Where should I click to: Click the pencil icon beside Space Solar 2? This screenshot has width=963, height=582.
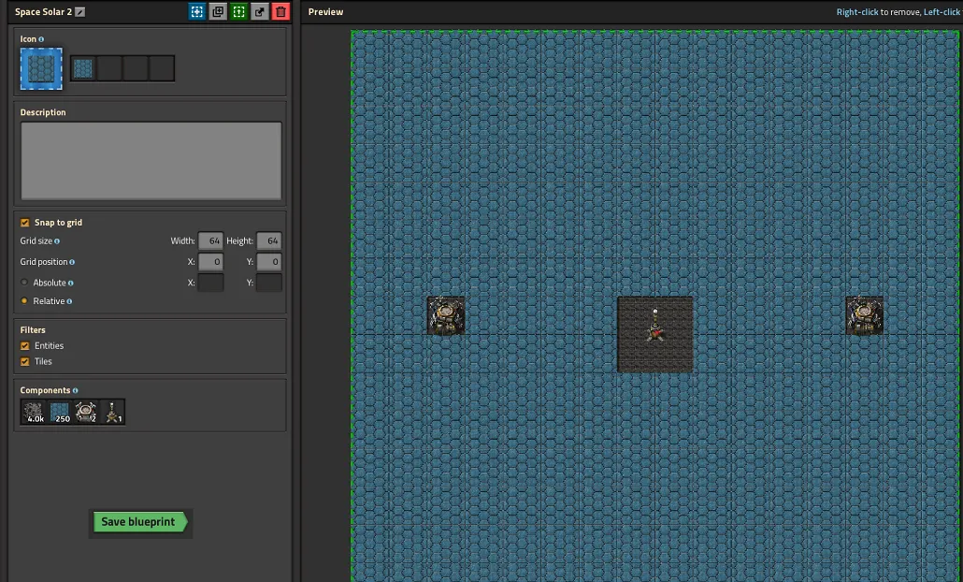80,11
